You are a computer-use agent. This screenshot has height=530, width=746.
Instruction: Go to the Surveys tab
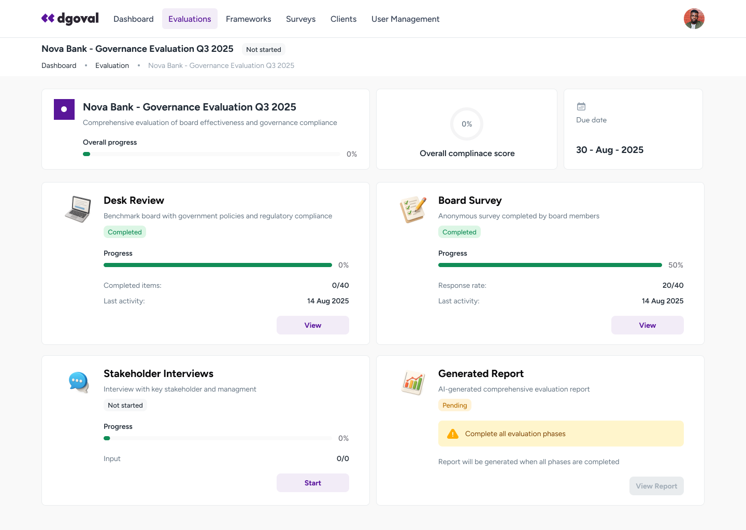tap(300, 19)
